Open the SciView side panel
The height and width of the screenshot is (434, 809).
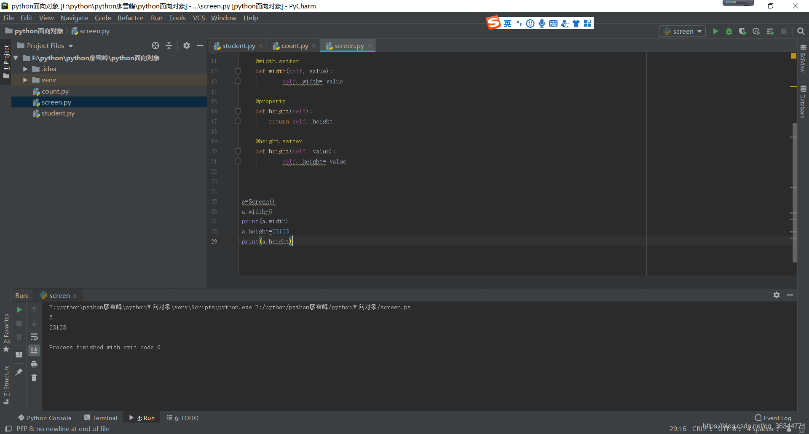point(803,59)
